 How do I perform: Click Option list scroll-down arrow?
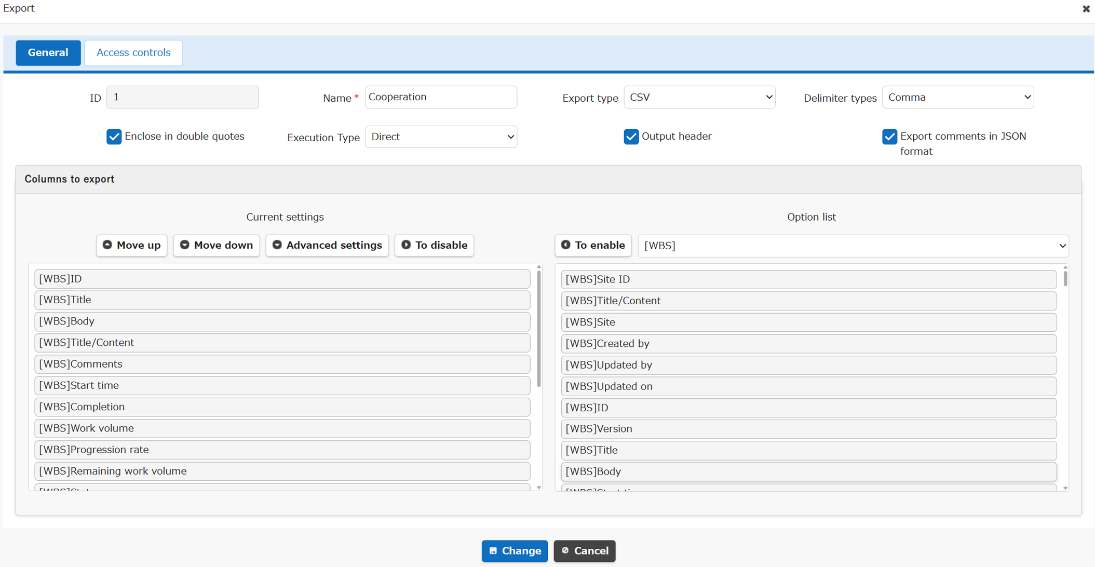click(x=1065, y=488)
